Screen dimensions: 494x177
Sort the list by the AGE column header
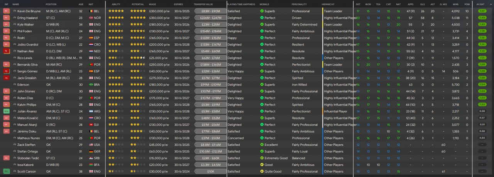click(81, 4)
